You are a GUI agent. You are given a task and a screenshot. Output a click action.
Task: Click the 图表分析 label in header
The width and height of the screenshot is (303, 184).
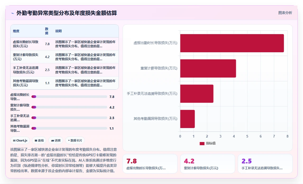pos(285,13)
